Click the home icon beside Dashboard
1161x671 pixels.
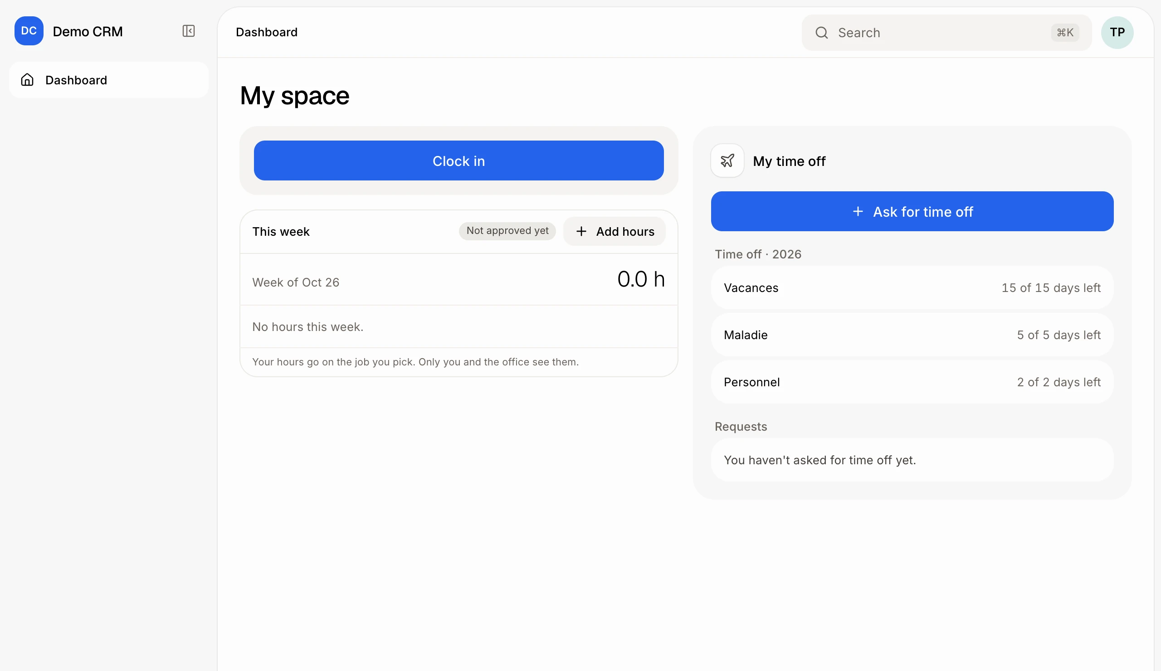(27, 80)
